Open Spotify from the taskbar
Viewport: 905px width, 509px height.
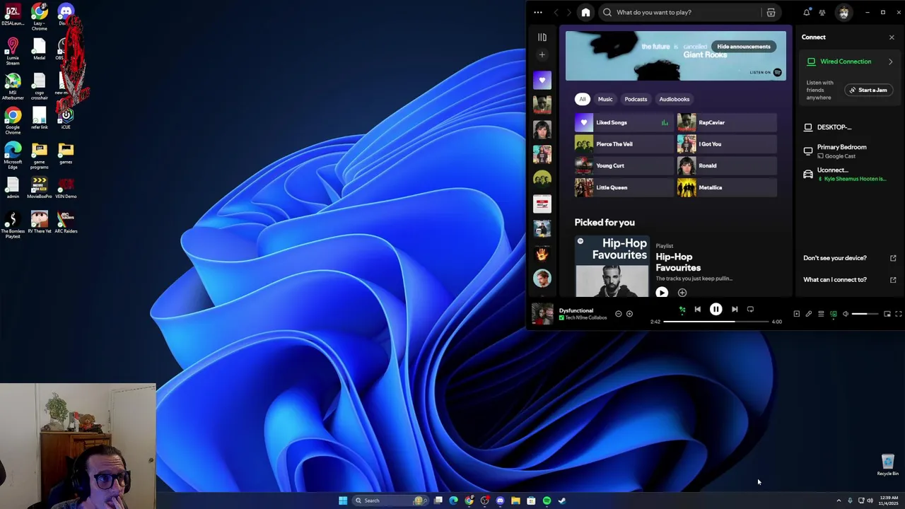[547, 501]
